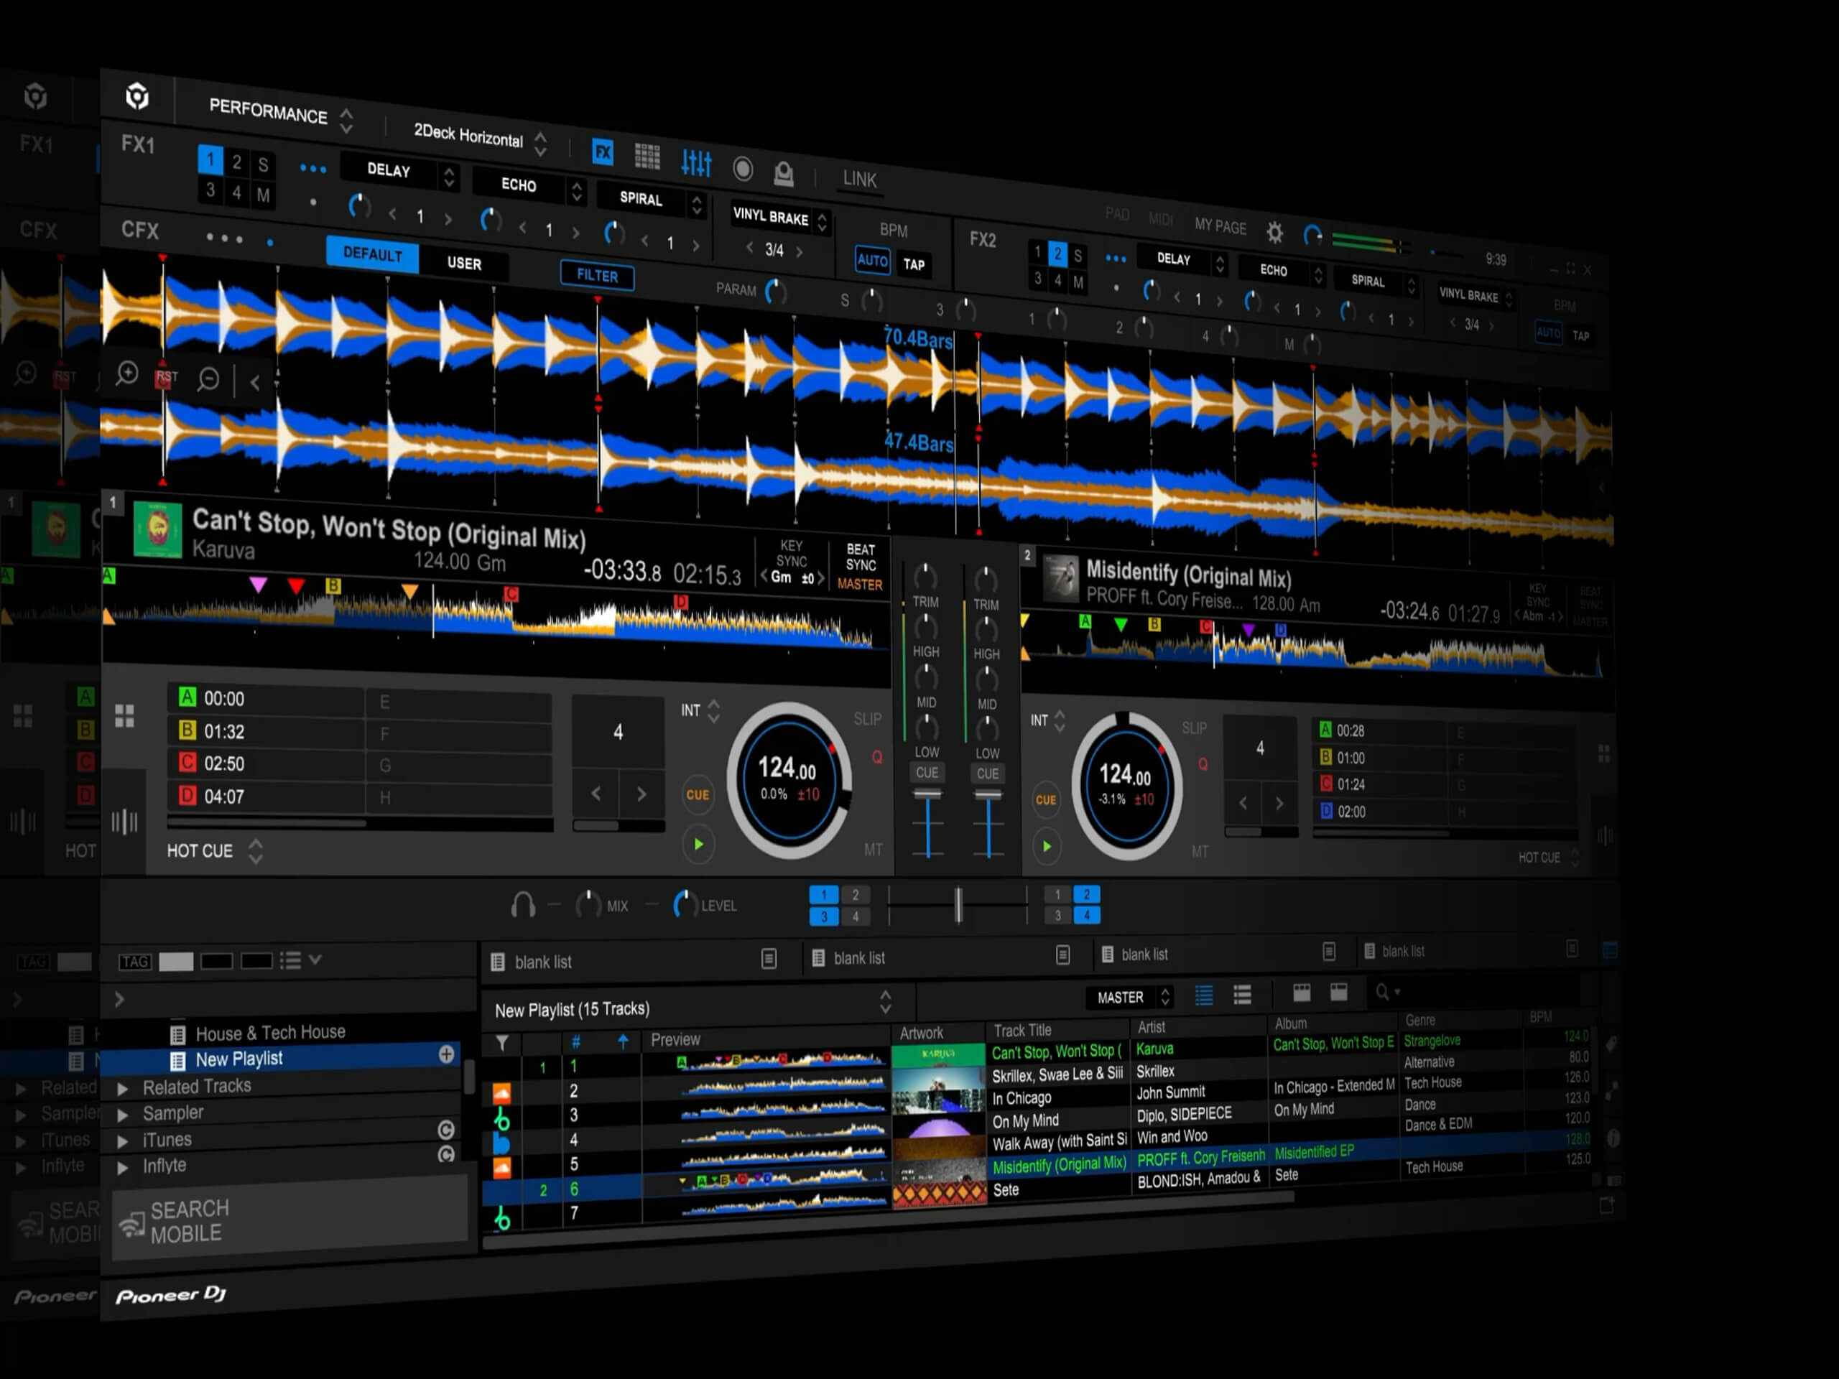The height and width of the screenshot is (1379, 1839).
Task: Toggle SLIP mode on the left deck
Action: 866,719
